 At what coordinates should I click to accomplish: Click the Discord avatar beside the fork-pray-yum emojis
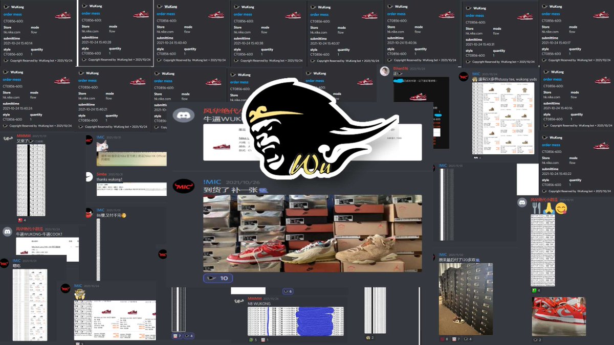click(x=522, y=203)
